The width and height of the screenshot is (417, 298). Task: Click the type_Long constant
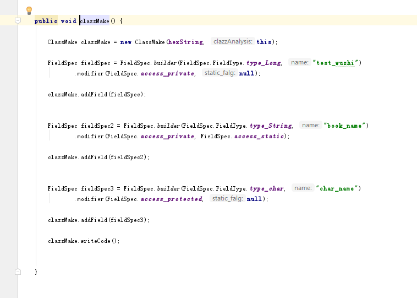click(264, 63)
